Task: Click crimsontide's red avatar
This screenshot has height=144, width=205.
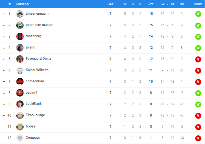Action: tap(20, 82)
